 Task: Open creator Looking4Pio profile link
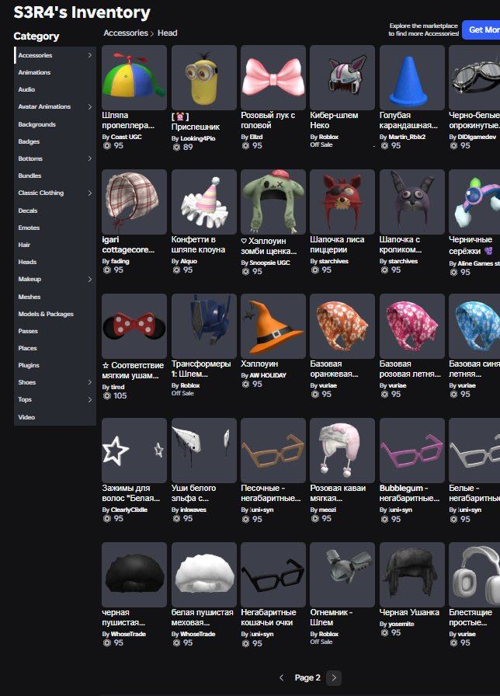(197, 138)
